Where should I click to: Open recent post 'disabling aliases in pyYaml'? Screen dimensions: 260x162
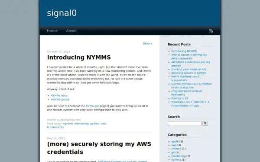click(188, 73)
